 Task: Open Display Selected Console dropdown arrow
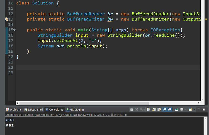coord(186,110)
